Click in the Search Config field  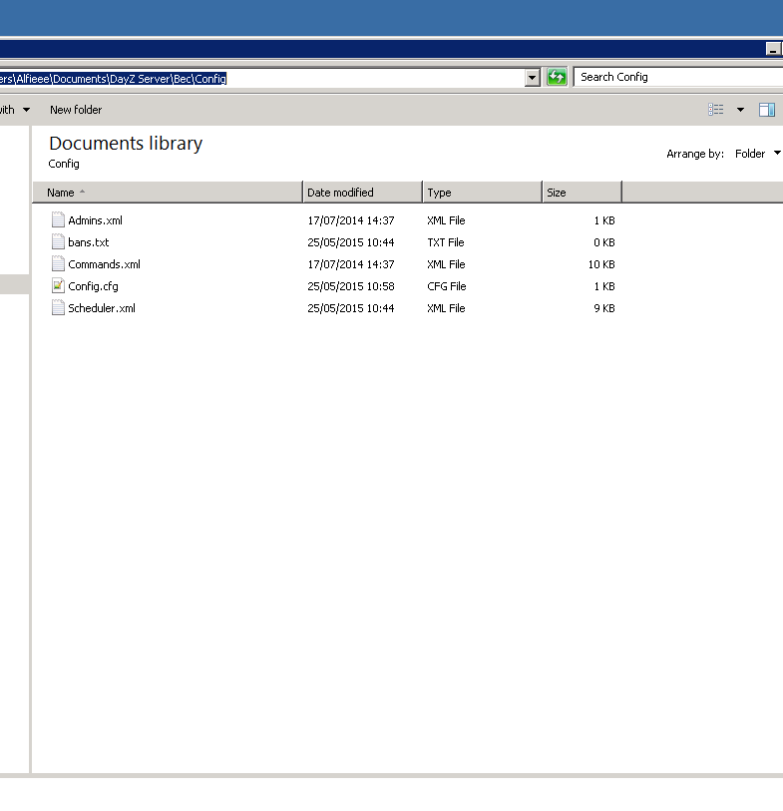(x=677, y=77)
